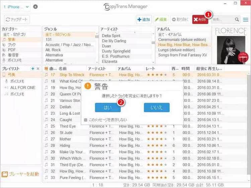Sort by アルバム column header in track list

(124, 69)
